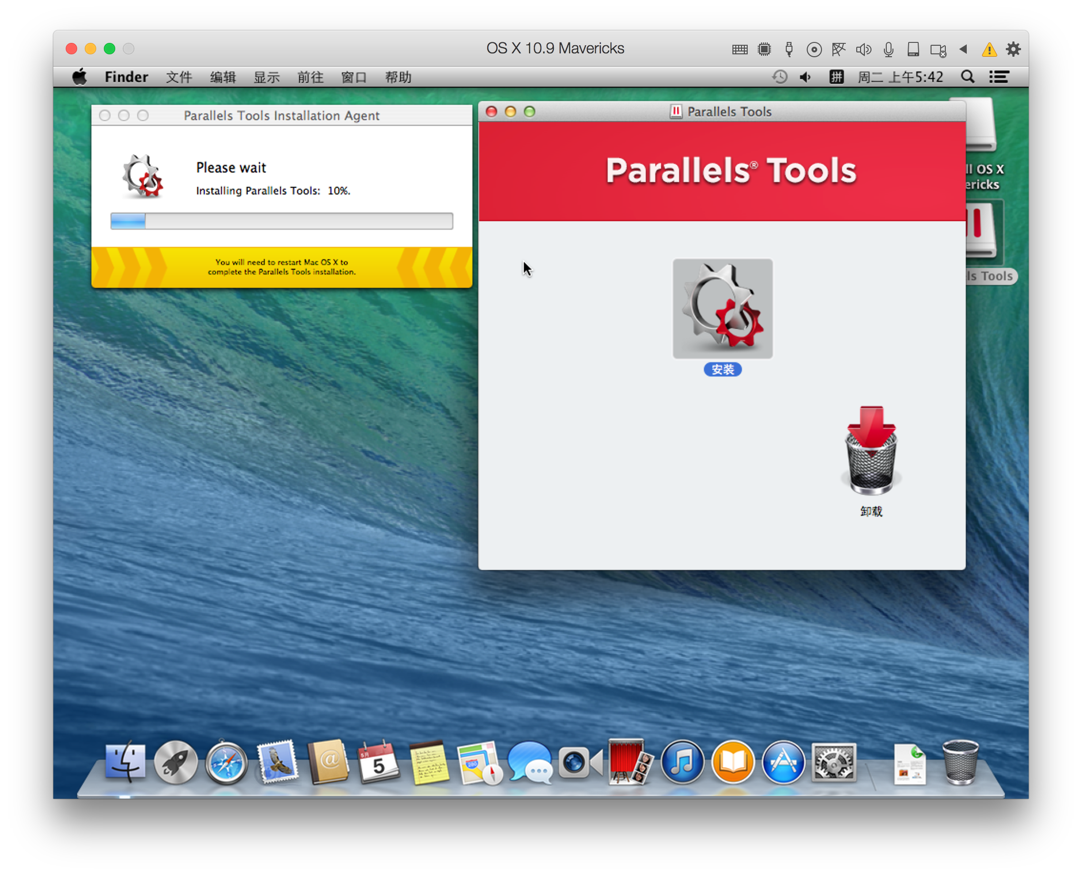Launch App Store from the Dock
Image resolution: width=1082 pixels, height=875 pixels.
coord(783,763)
